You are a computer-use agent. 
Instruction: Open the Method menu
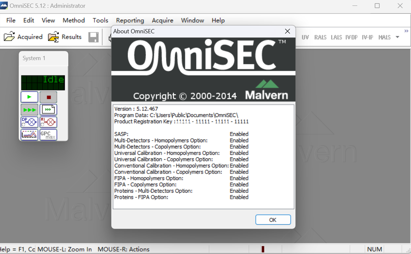pos(74,20)
